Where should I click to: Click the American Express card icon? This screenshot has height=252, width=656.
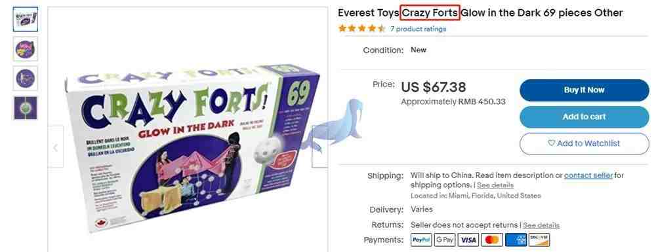tap(516, 240)
